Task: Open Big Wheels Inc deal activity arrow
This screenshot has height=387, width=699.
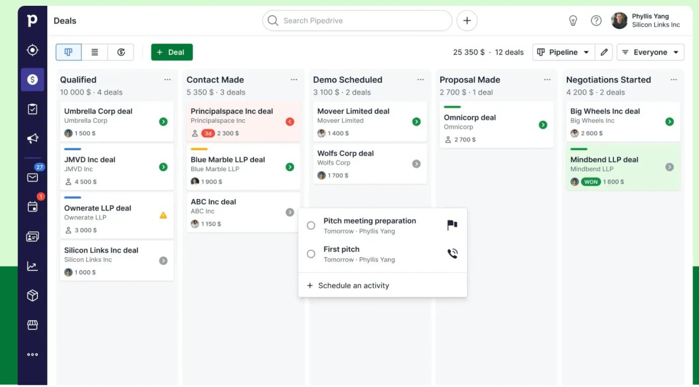Action: click(x=669, y=122)
